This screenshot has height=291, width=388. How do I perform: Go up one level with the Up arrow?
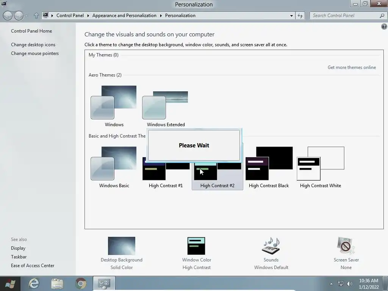[x=36, y=16]
